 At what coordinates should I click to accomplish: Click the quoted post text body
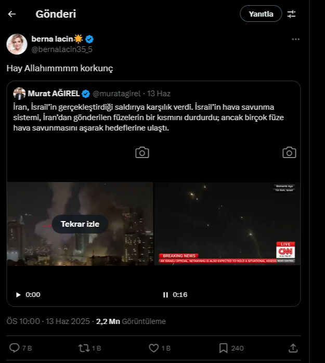coord(149,117)
